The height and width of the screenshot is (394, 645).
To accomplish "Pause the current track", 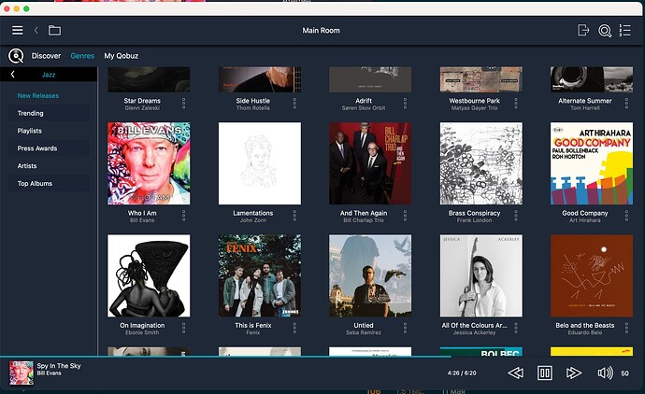I will pos(545,373).
